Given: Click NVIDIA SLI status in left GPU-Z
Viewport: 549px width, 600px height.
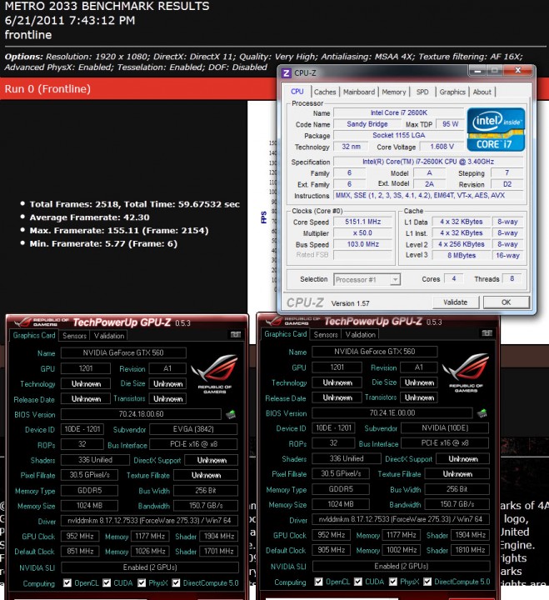Looking at the screenshot, I should pyautogui.click(x=150, y=567).
